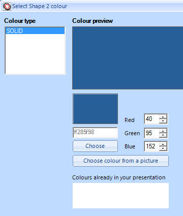
Task: Increase Blue value with up arrow
Action: point(163,144)
